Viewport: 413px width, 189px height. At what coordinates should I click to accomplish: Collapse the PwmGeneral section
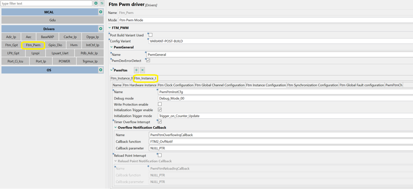point(112,47)
